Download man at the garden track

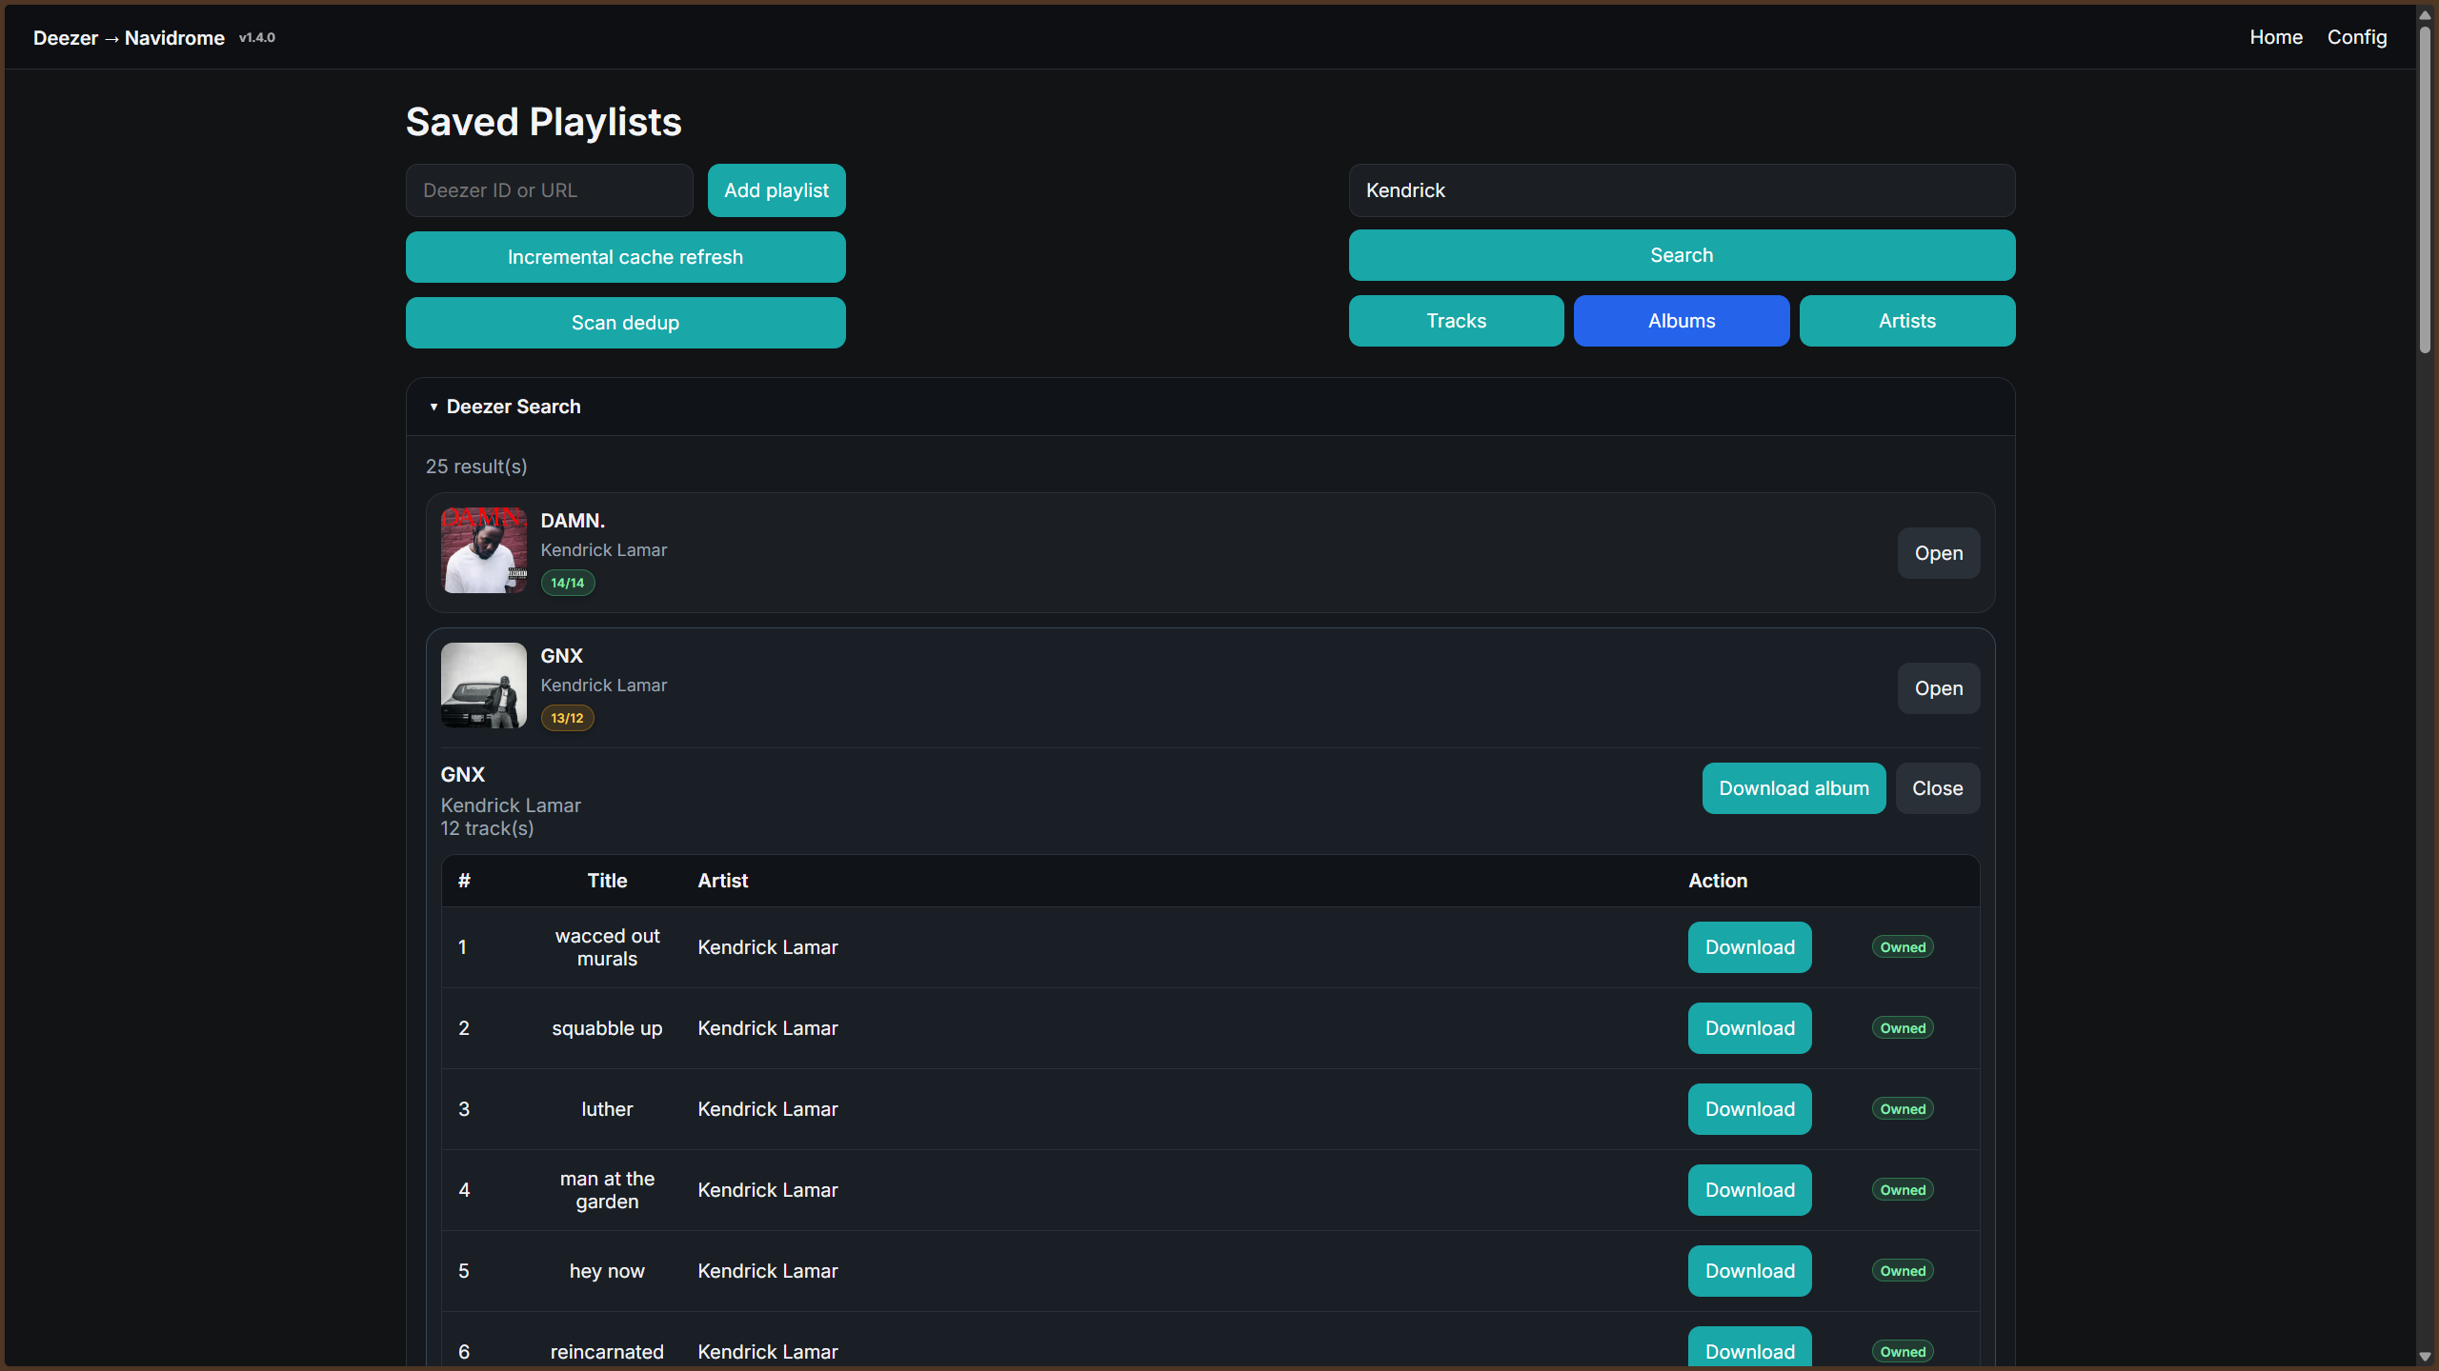pyautogui.click(x=1750, y=1190)
